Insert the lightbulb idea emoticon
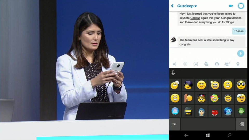Image resolution: width=249 pixels, height=140 pixels. [x=215, y=85]
